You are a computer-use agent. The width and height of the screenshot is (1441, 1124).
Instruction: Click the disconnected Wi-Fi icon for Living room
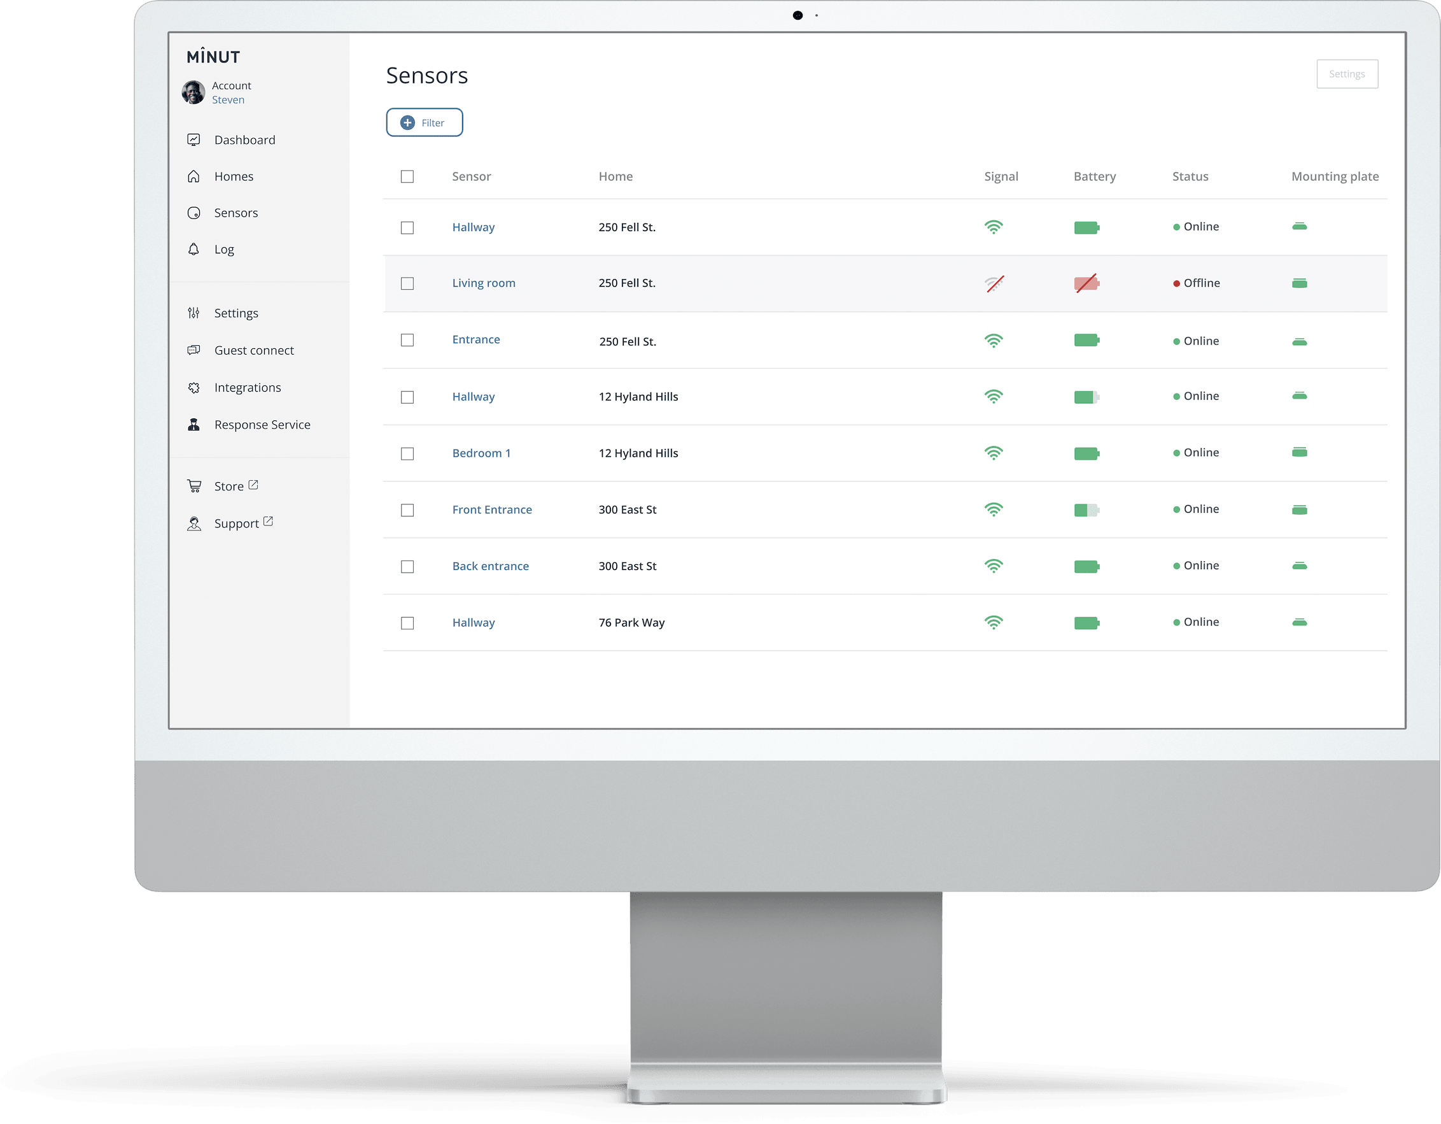(994, 284)
